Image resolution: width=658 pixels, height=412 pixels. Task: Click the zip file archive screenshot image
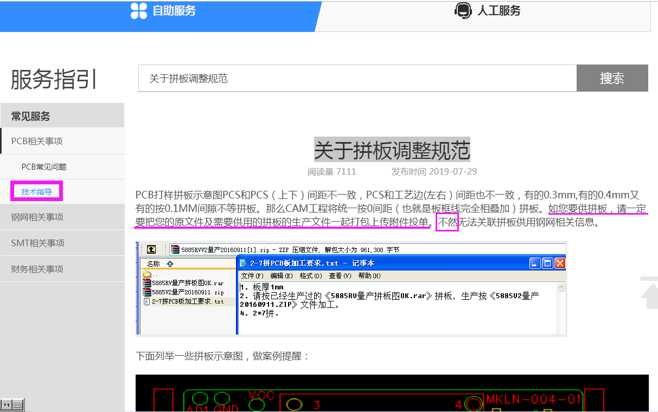tap(351, 289)
